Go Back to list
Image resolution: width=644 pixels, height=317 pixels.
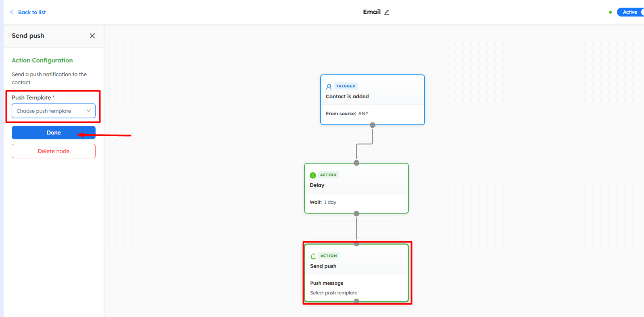[32, 12]
